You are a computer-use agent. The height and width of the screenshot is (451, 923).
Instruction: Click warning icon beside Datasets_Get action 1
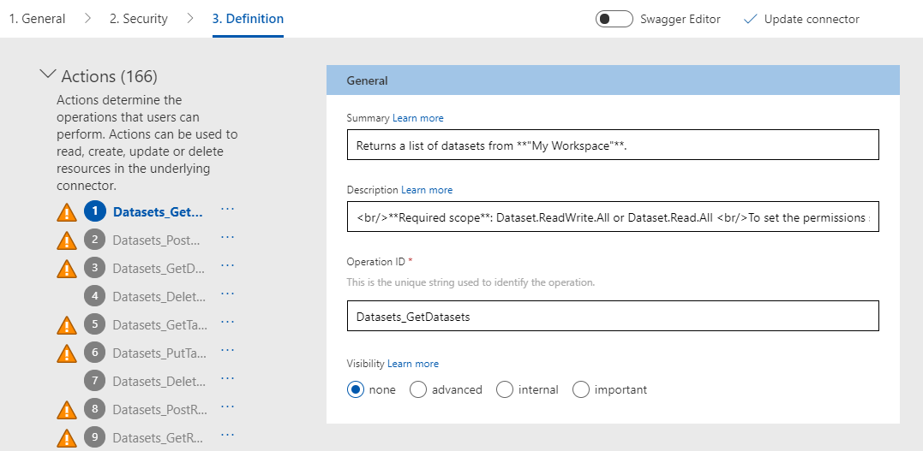point(67,212)
